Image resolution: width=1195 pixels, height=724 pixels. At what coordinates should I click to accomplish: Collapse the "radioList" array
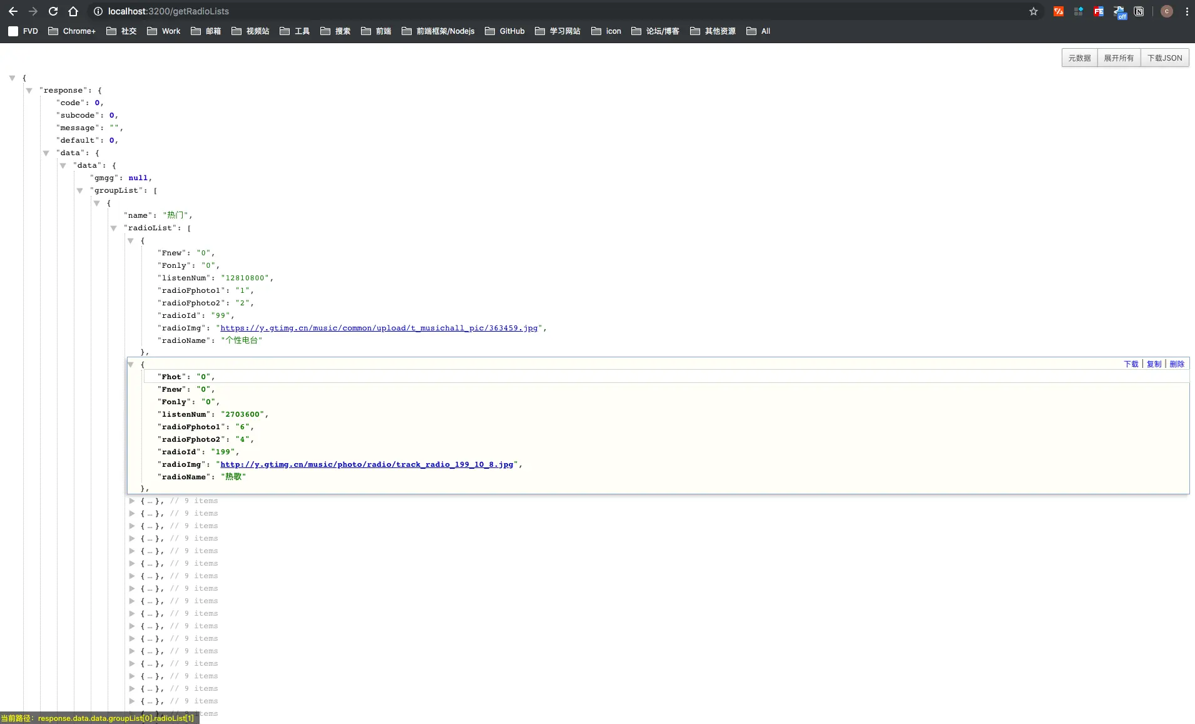tap(113, 228)
